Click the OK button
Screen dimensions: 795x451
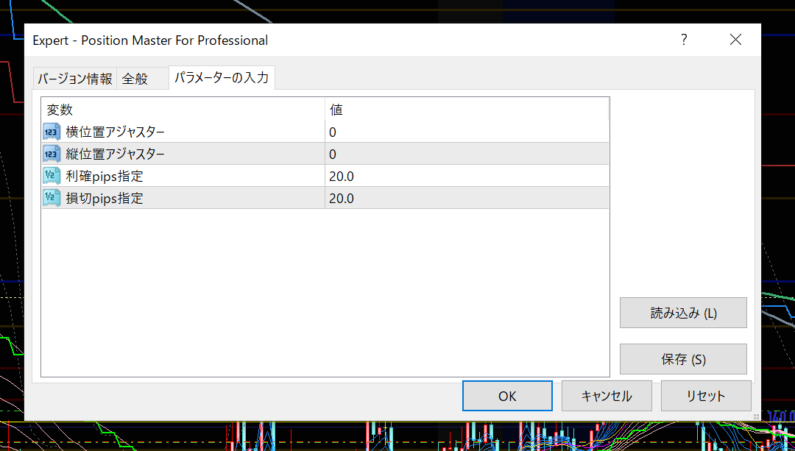point(507,396)
